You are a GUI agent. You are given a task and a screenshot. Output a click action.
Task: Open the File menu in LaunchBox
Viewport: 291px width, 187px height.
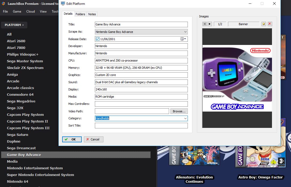coord(5,12)
